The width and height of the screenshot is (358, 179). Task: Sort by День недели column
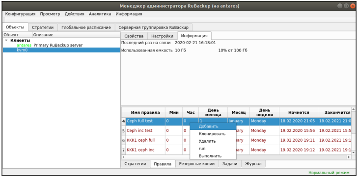coord(264,112)
